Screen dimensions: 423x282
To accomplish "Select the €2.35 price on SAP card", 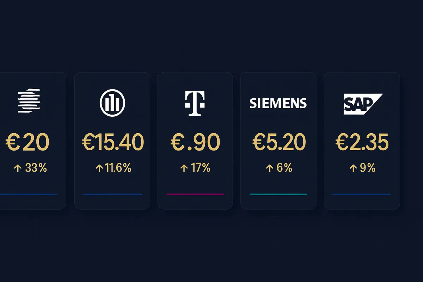I will (362, 142).
